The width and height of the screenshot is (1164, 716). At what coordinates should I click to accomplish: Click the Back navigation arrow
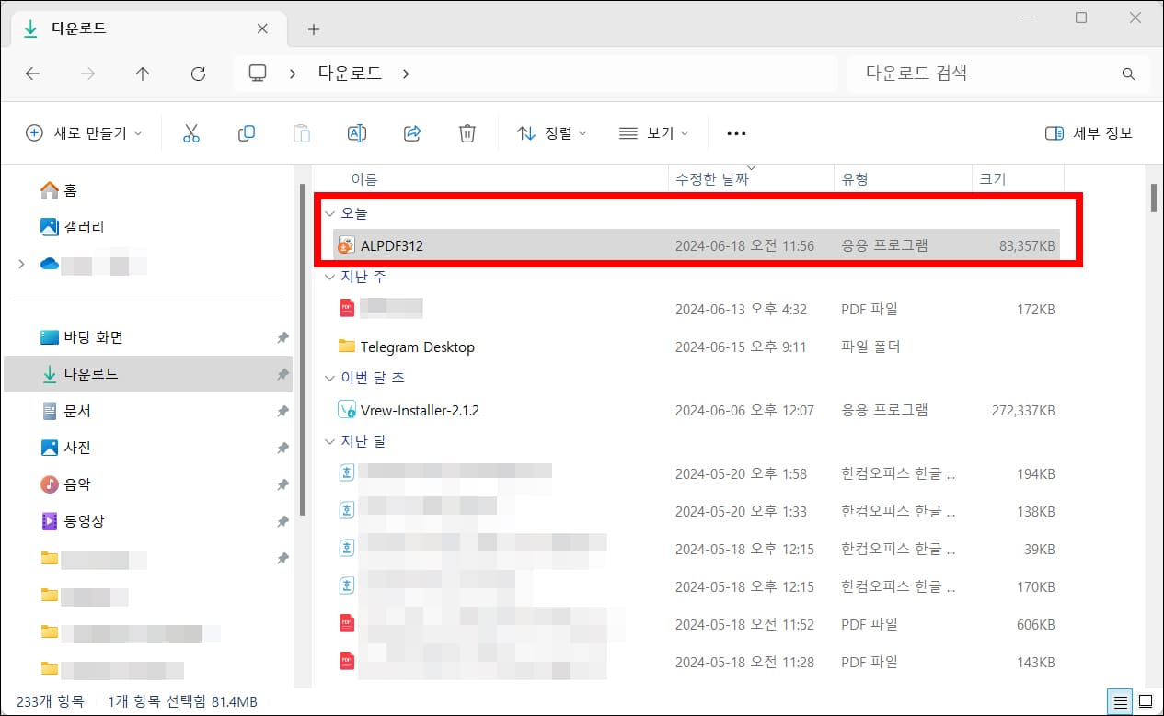click(x=32, y=74)
